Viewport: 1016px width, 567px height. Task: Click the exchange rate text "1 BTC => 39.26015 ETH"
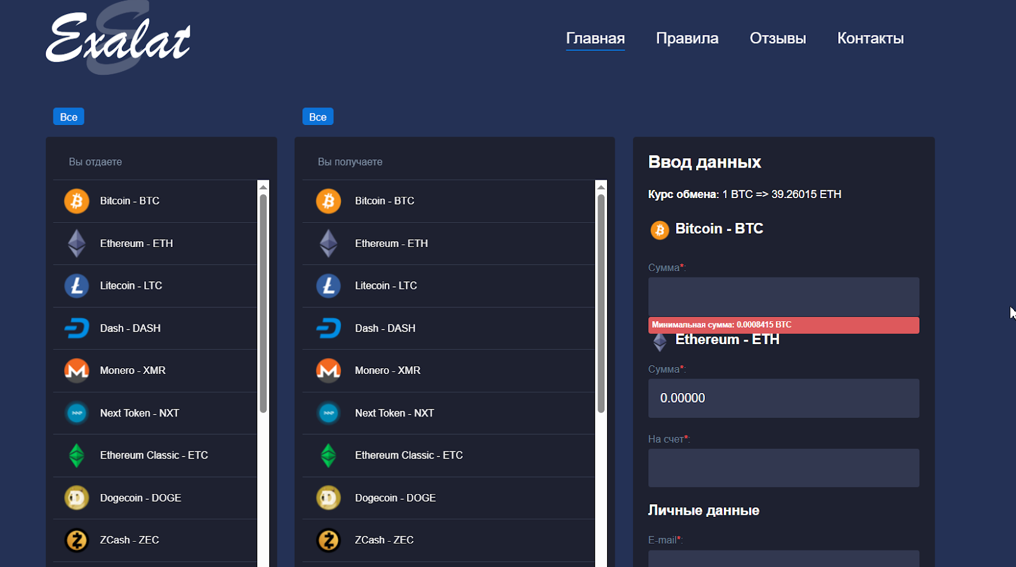782,194
